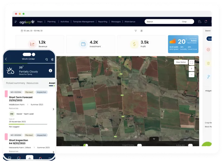Screen dimensions: 224x161
Task: Expand the Short Term Forecast work order chevron
Action: [53, 109]
